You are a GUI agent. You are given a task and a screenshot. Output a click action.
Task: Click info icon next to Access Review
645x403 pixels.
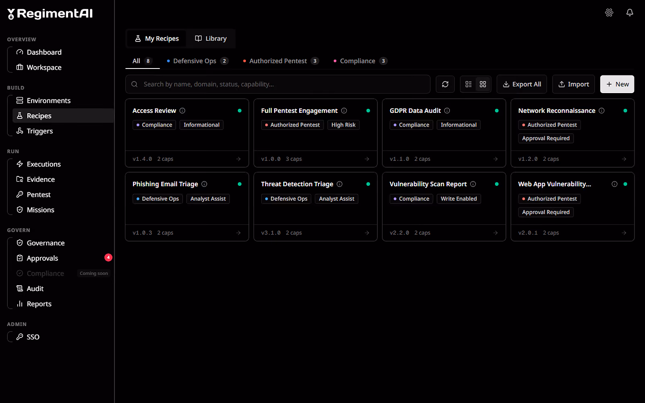(182, 110)
